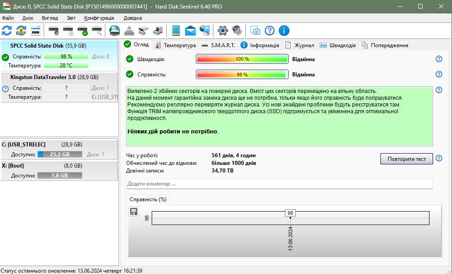This screenshot has height=274, width=452.
Task: Click the 7,8 GB free space bar
Action: tap(60, 175)
